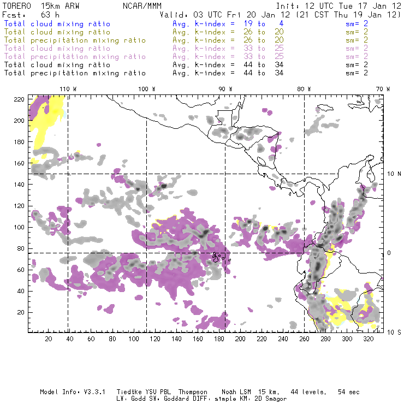404x404 pixels.
Task: Click 'Init: 12 UTC Tue 17 Jan 12'
Action: pyautogui.click(x=338, y=6)
